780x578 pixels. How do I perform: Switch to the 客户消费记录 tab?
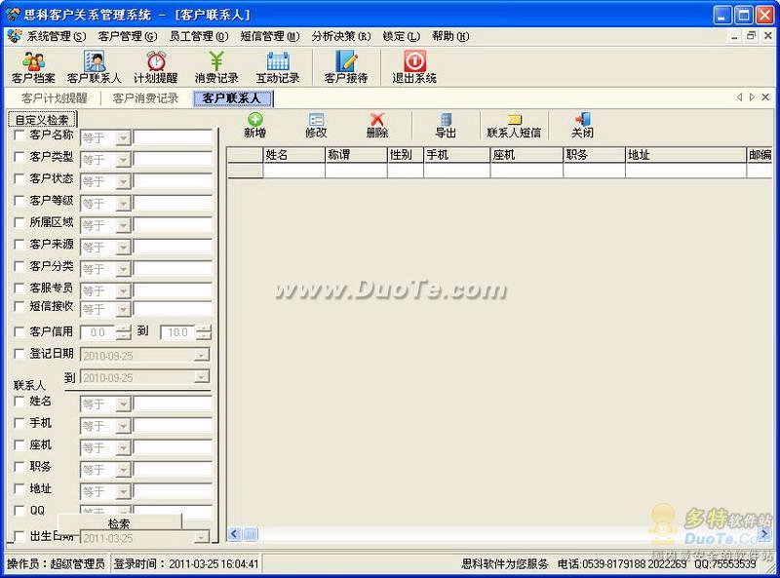pos(145,98)
